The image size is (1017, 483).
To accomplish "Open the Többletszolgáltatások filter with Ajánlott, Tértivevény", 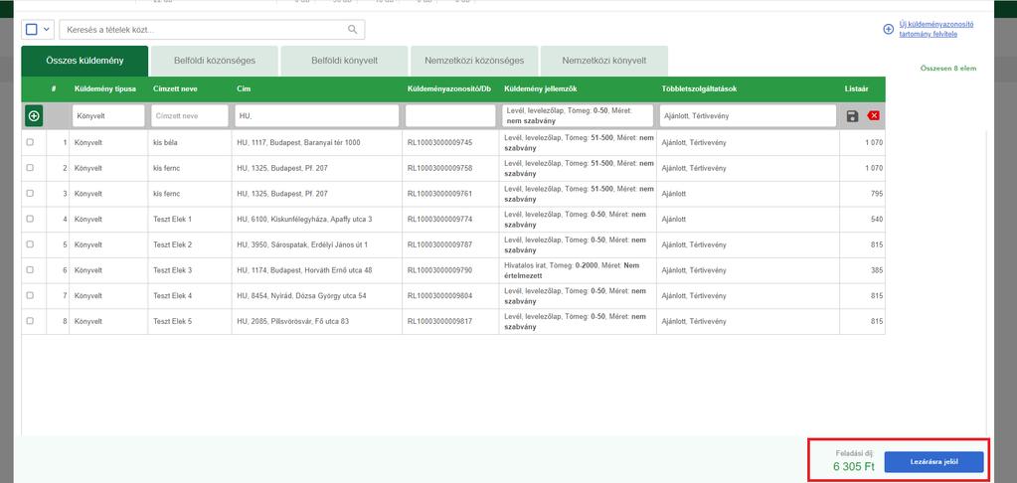I will [748, 116].
